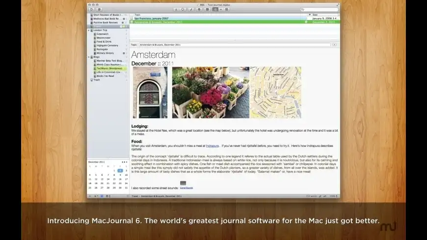Click the add (+) button at sidebar bottom
Viewport: 427px width, 240px height.
[x=90, y=196]
